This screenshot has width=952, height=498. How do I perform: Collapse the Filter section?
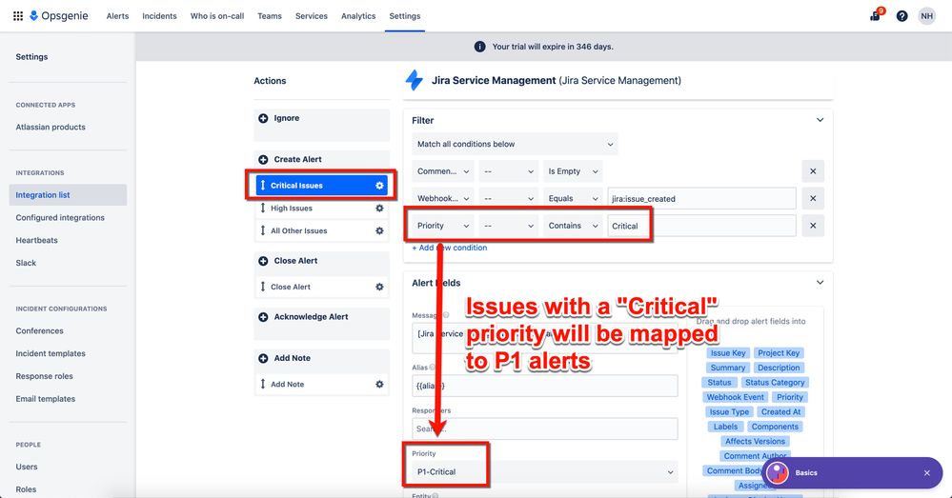820,120
